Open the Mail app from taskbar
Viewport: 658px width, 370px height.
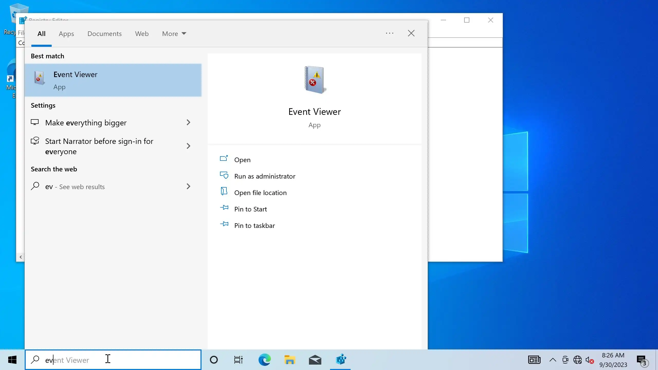pyautogui.click(x=315, y=360)
